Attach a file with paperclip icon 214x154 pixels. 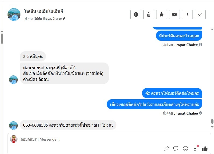click(166, 148)
